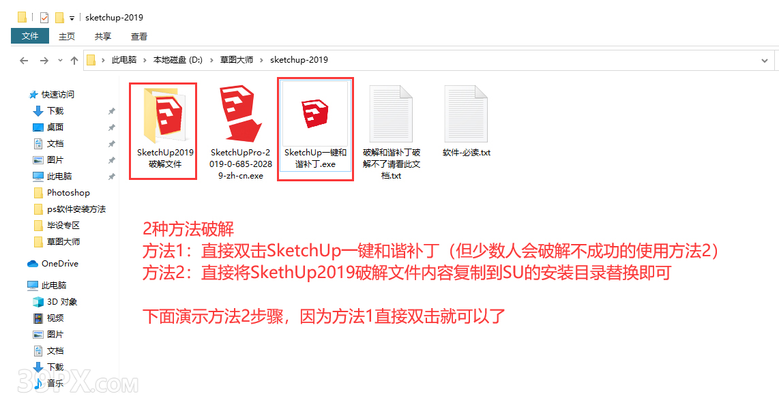
Task: Select OneDrive in the navigation pane
Action: click(x=53, y=264)
